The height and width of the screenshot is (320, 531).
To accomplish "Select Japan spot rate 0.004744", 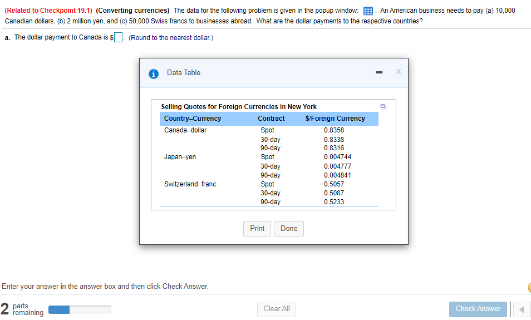I will pyautogui.click(x=338, y=157).
